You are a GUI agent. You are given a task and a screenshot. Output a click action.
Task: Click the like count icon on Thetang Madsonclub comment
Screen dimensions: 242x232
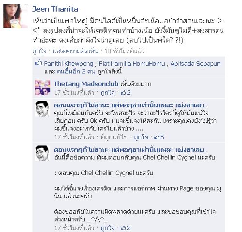[x=123, y=92]
